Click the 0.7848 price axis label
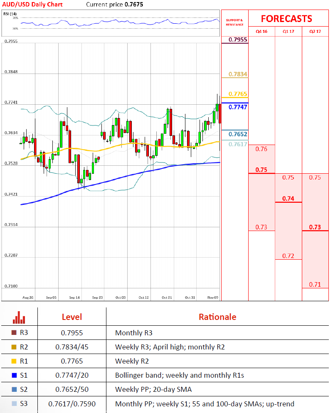 click(x=11, y=71)
